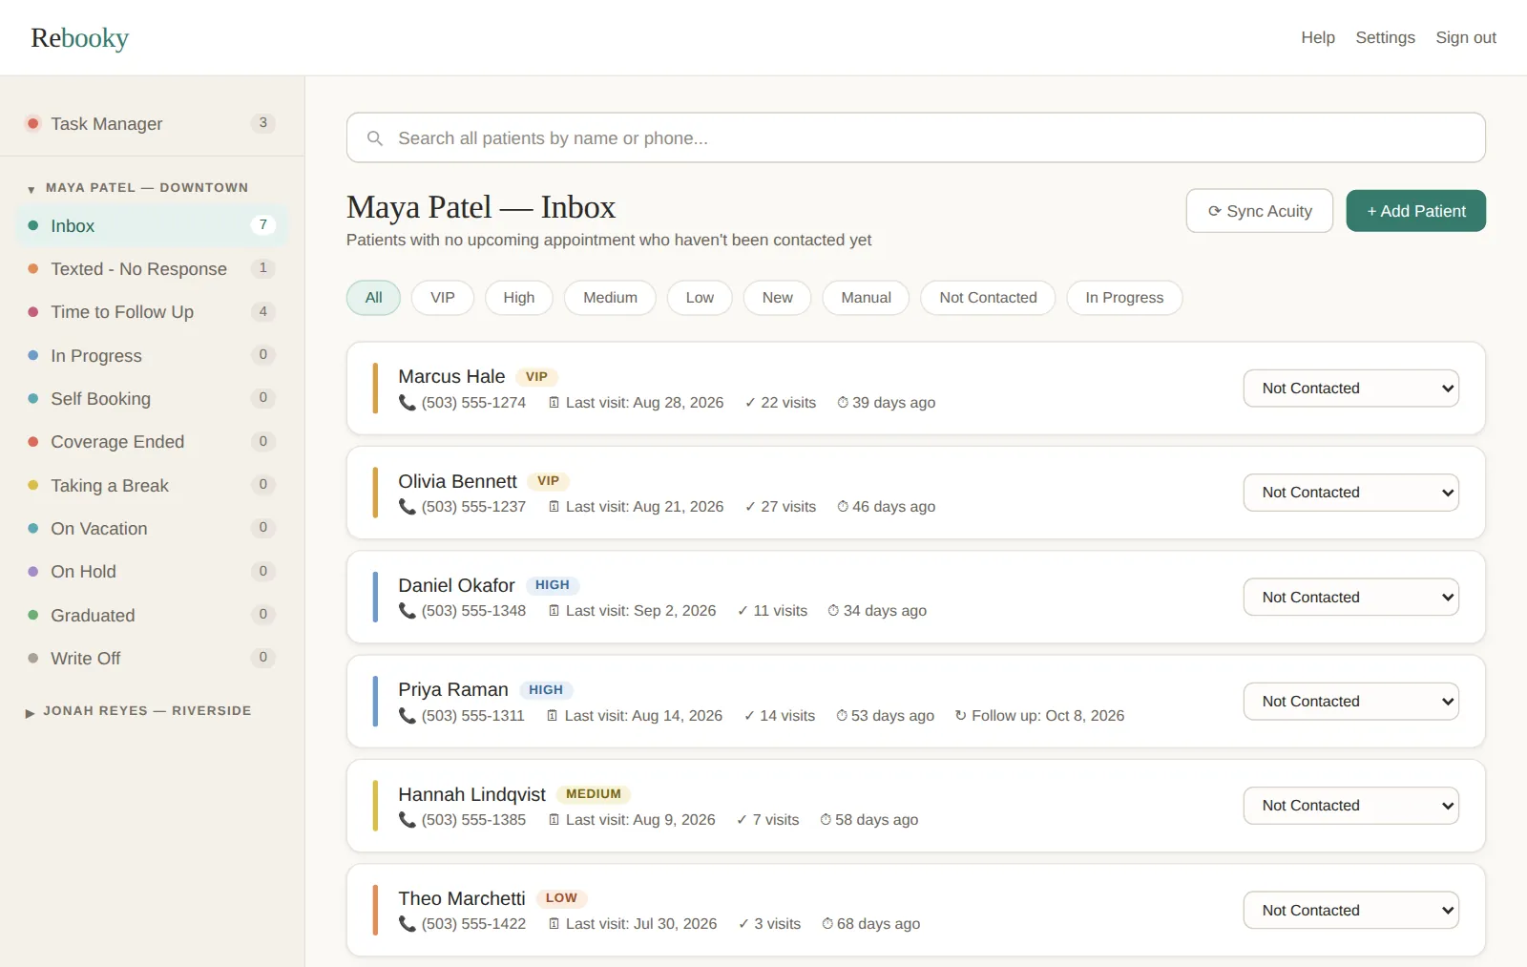This screenshot has width=1527, height=967.
Task: Click the search magnifier icon
Action: click(x=375, y=138)
